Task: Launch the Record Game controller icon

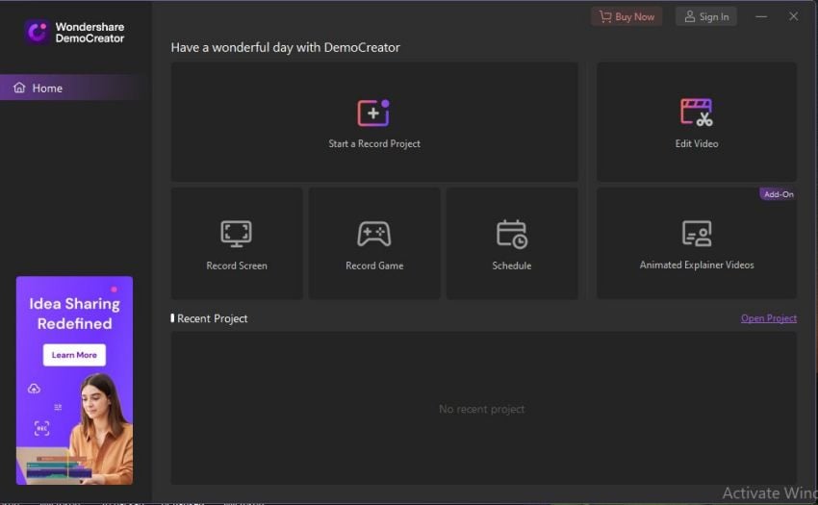Action: [x=374, y=234]
